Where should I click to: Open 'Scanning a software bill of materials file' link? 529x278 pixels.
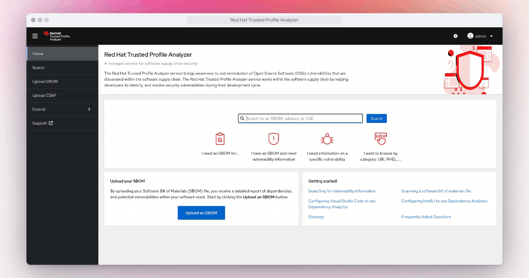coord(436,191)
